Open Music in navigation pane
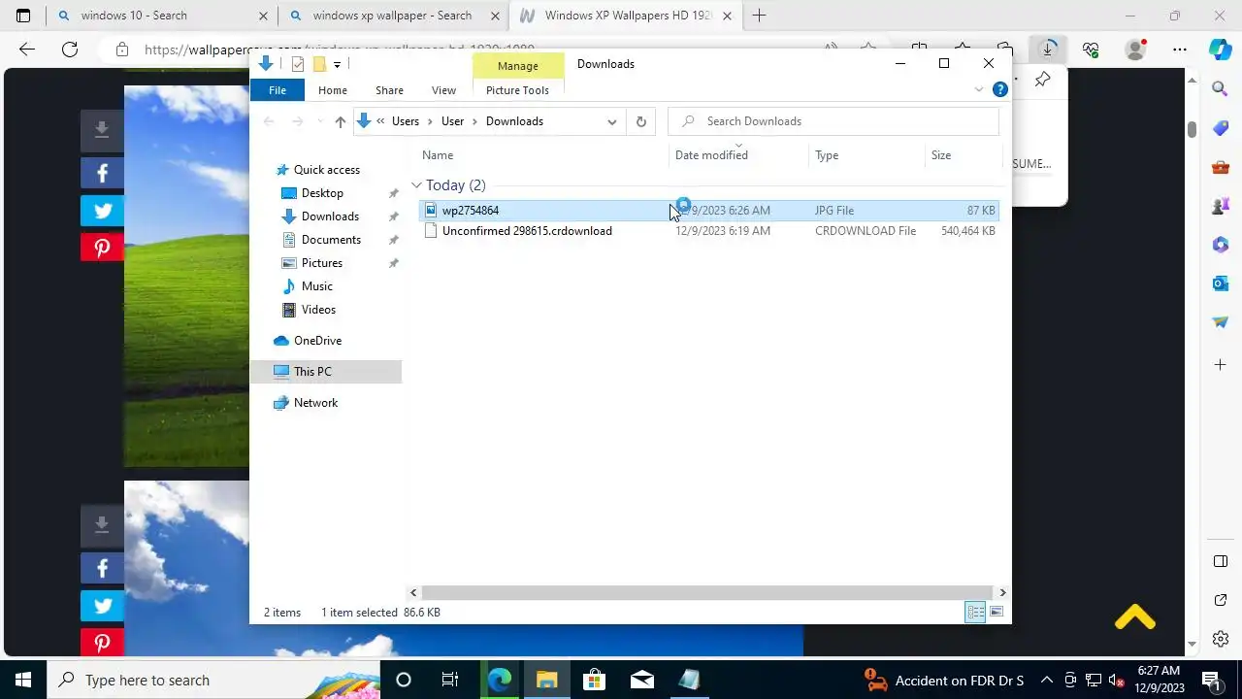 (x=317, y=286)
